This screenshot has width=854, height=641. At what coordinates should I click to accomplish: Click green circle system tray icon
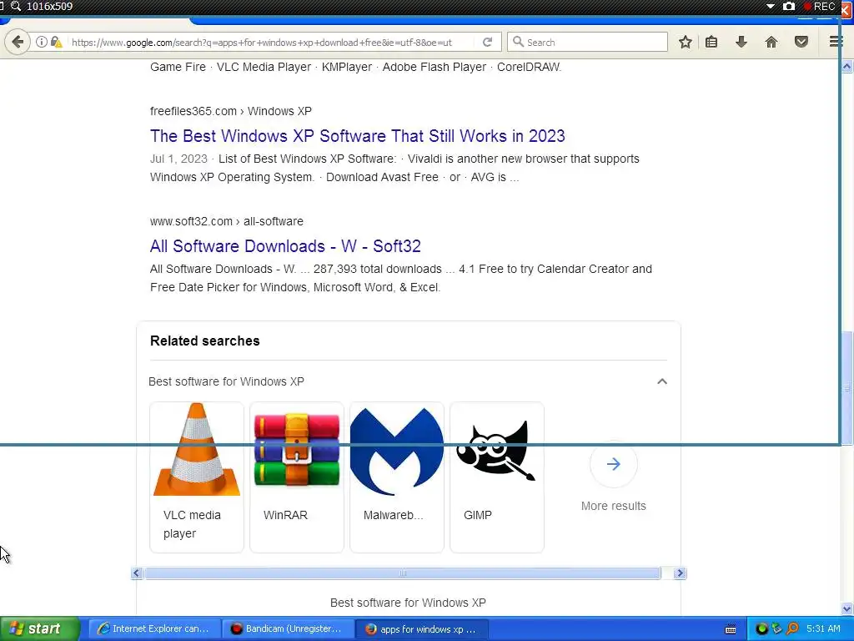point(762,628)
